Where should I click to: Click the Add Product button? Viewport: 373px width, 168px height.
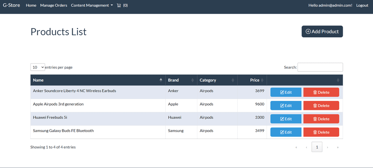322,32
